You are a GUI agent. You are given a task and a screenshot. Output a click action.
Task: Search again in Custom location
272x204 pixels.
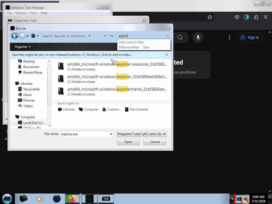click(x=112, y=109)
